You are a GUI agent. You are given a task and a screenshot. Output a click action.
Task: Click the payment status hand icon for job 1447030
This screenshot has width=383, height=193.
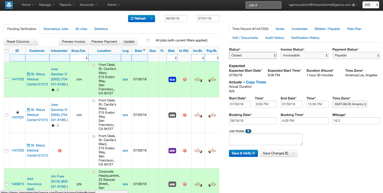point(212,151)
